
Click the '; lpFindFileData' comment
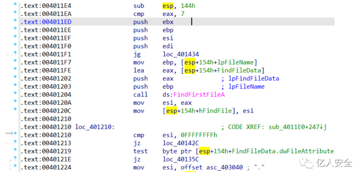[250, 79]
